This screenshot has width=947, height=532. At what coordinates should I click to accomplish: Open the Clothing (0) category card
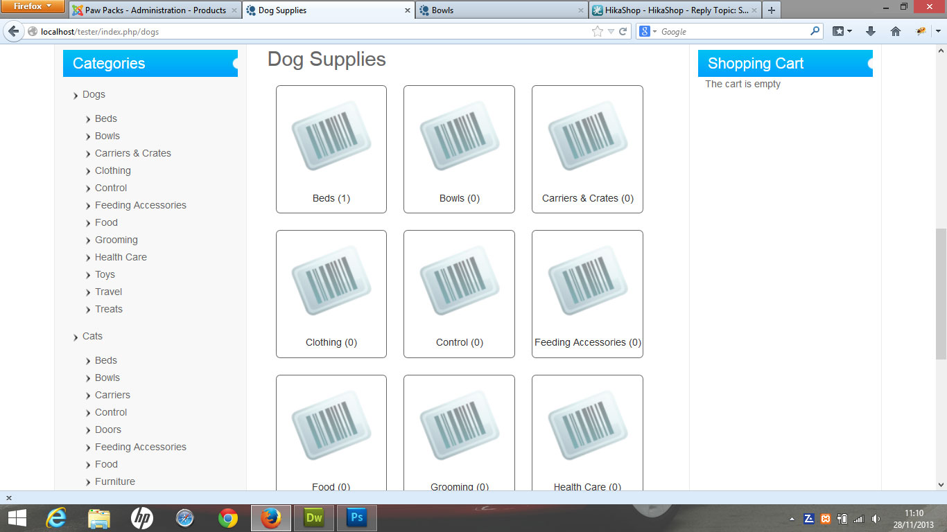[331, 294]
